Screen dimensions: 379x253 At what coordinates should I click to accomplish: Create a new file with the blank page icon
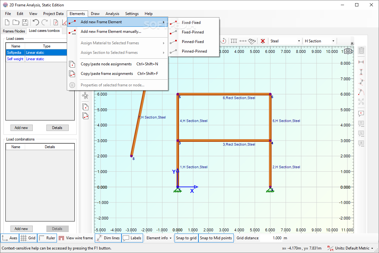[x=7, y=23]
